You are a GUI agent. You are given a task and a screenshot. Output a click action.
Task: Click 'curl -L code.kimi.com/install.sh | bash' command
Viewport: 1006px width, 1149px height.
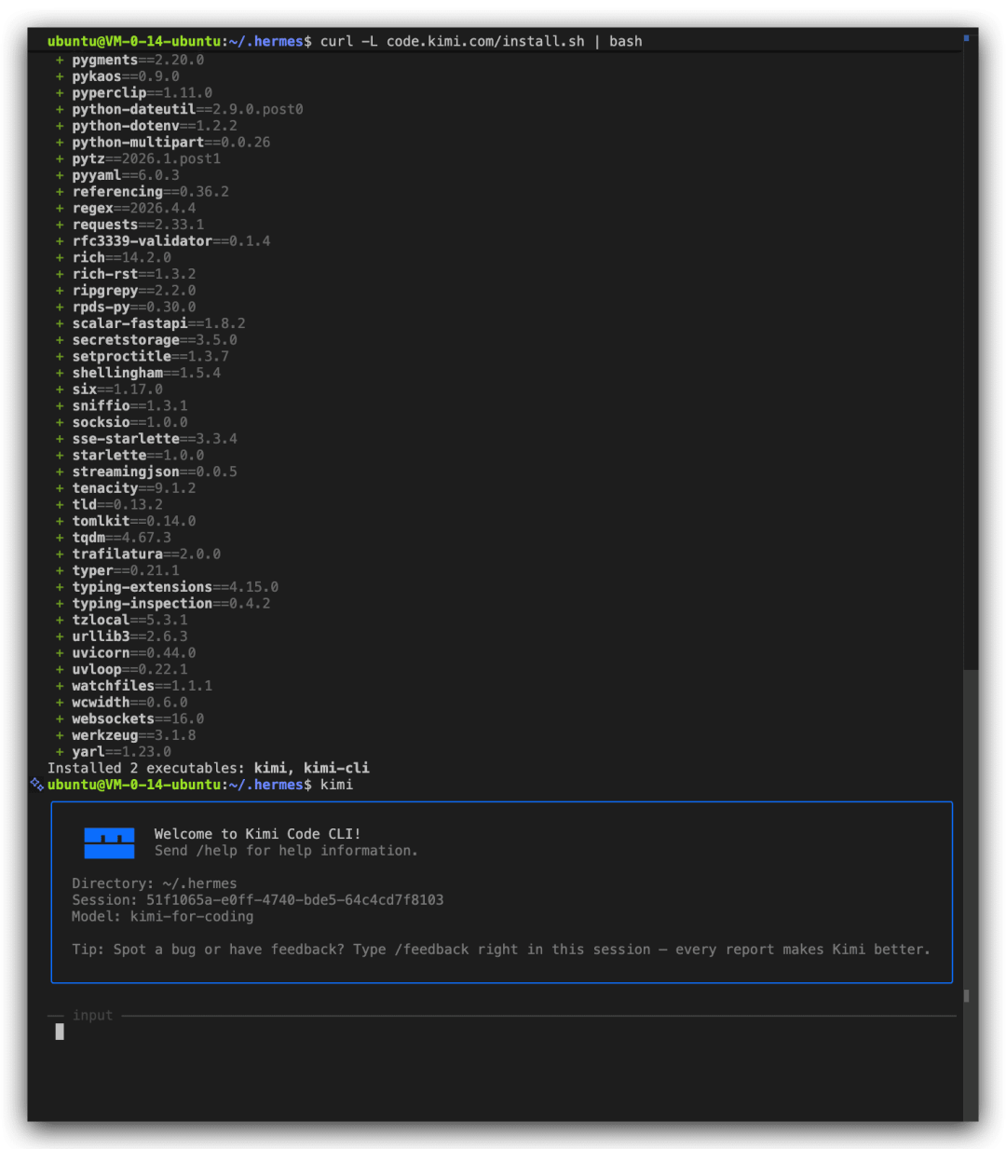point(481,41)
